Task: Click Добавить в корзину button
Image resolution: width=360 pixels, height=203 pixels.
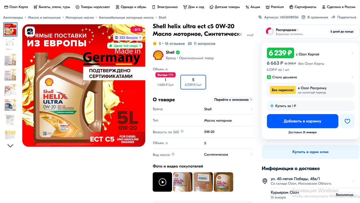Action: pos(302,121)
